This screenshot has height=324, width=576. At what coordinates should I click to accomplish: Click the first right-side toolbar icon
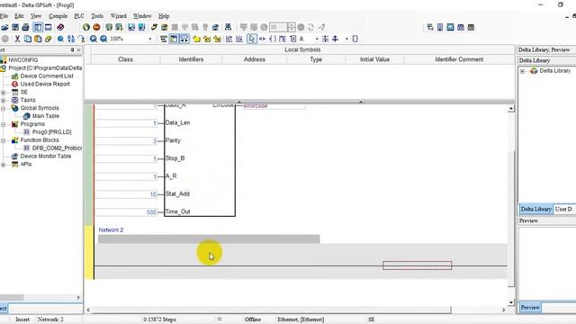430,27
